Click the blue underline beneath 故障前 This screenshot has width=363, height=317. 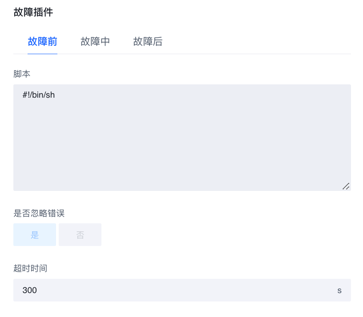[x=42, y=54]
